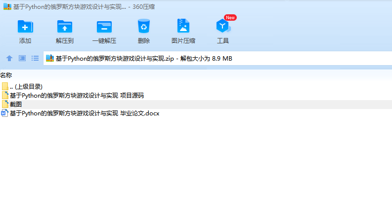Select the 毕业论文.docx file name
The image size is (392, 214).
(x=85, y=113)
